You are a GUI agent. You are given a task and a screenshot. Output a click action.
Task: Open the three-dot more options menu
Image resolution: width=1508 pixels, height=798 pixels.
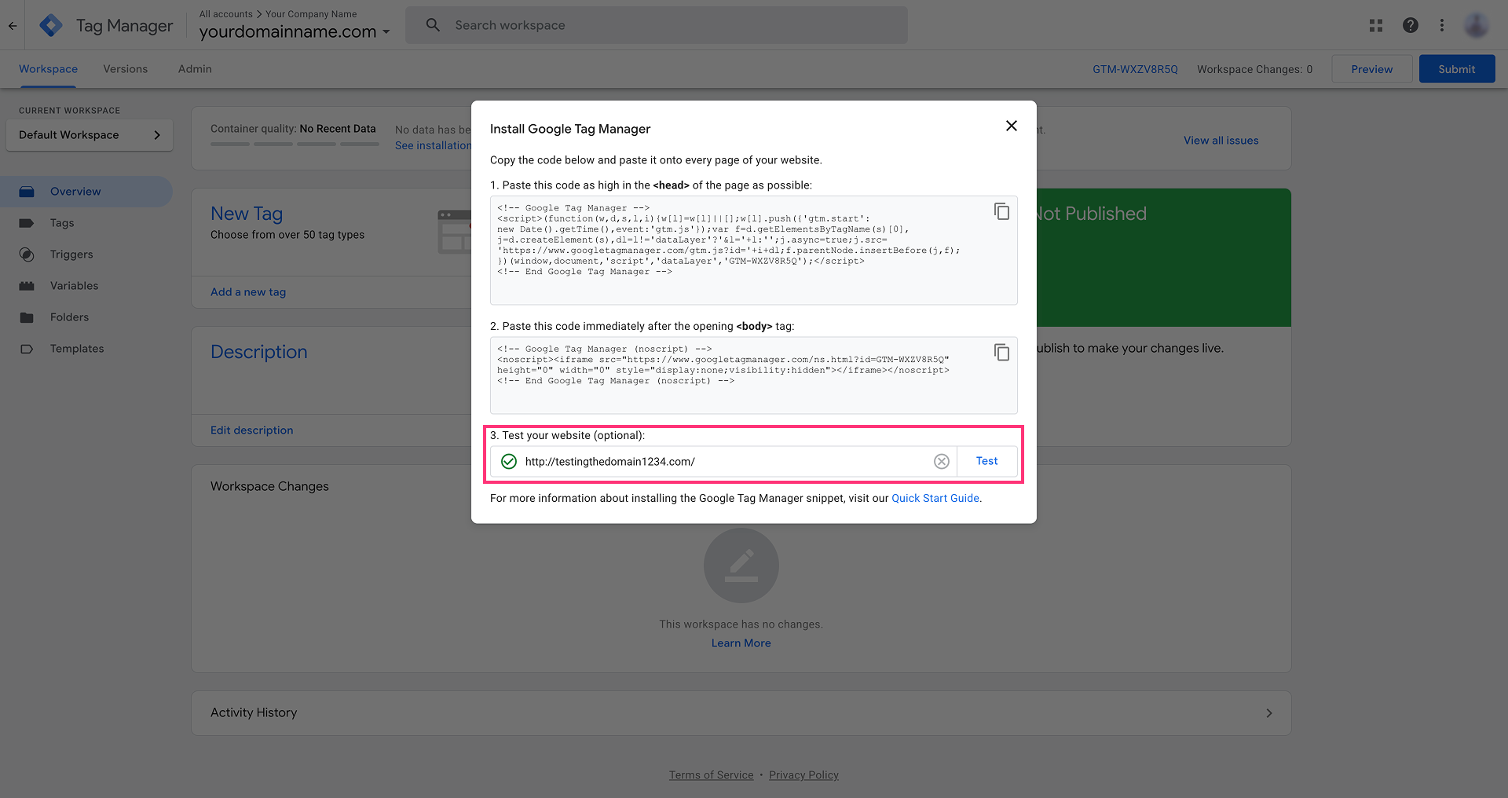[x=1442, y=25]
